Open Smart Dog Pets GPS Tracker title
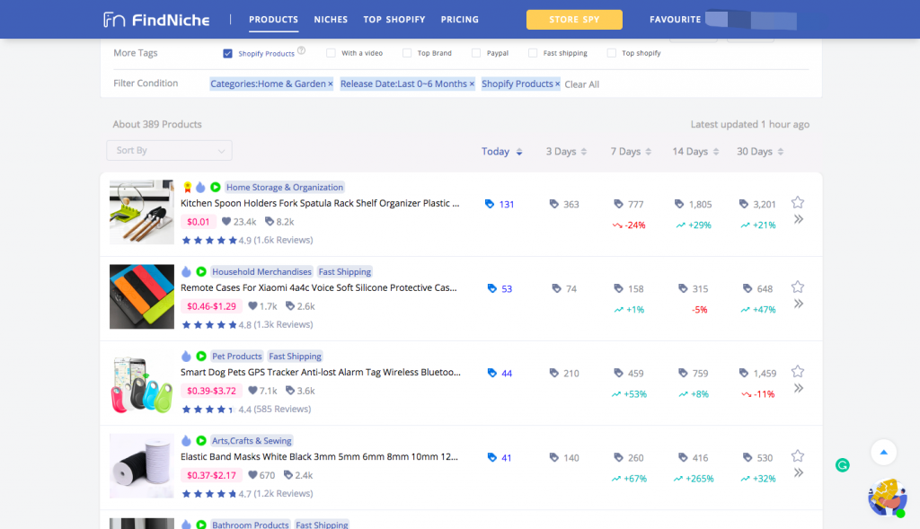This screenshot has width=920, height=529. (x=321, y=372)
